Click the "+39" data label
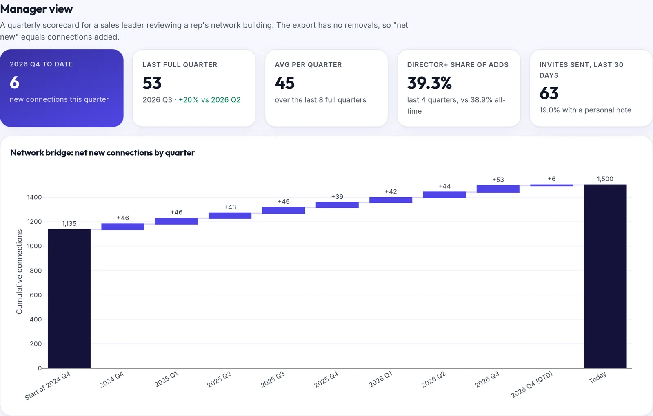Image resolution: width=653 pixels, height=416 pixels. pyautogui.click(x=337, y=196)
